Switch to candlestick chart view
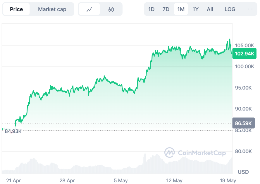Image resolution: width=260 pixels, height=184 pixels. [x=111, y=9]
